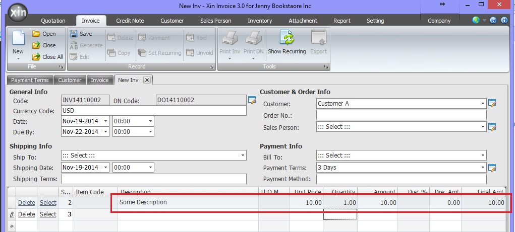
Task: Open the Print Inv dropdown arrow
Action: (230, 59)
